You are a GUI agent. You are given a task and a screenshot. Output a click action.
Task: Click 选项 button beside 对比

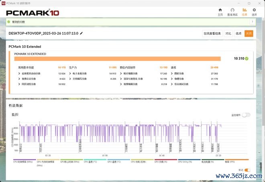(238, 33)
